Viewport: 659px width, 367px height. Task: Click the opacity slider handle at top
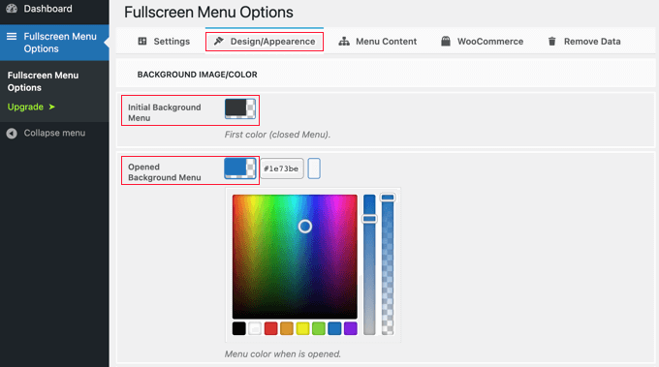tap(388, 198)
